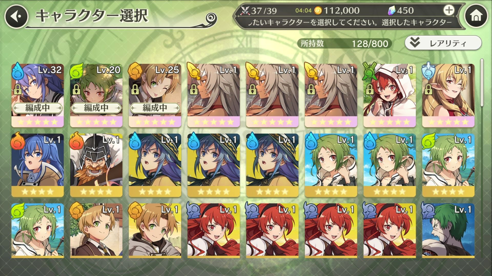This screenshot has height=276, width=492.
Task: Toggle the lock on the Lv.32 blue-haired character
Action: 17,90
